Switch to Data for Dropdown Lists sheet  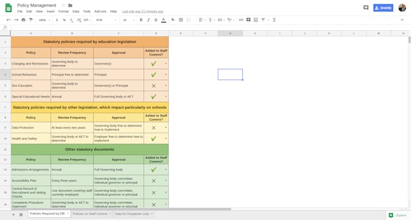132,214
